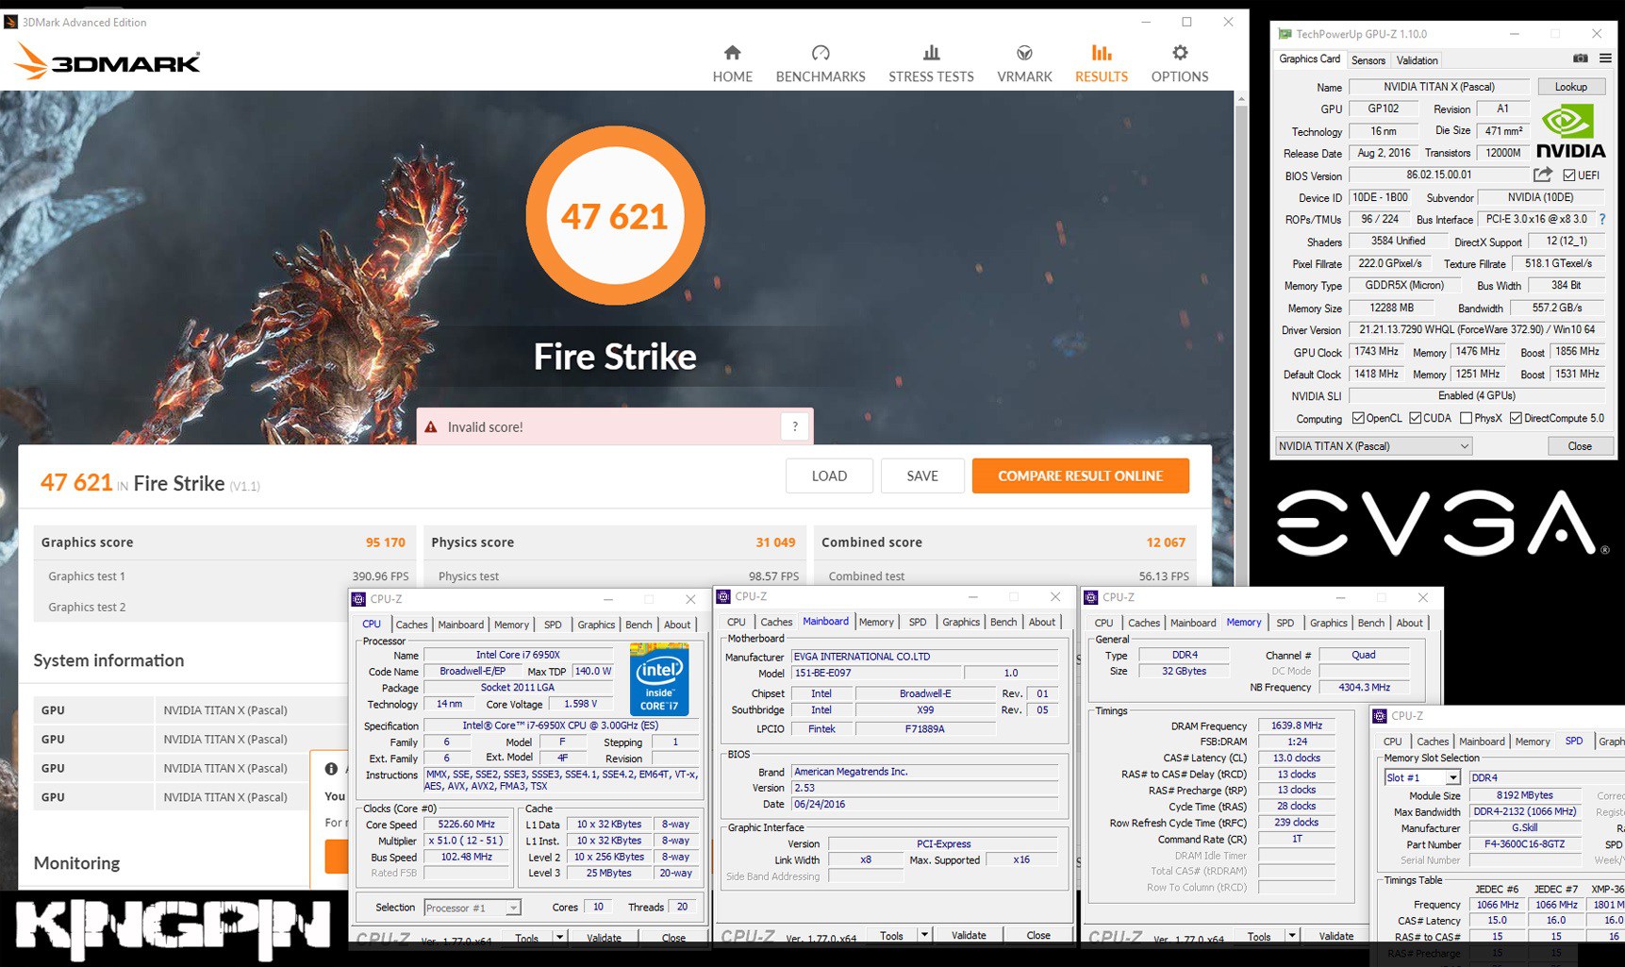Click Validate in the CPU-Z Mainboard window

point(969,935)
